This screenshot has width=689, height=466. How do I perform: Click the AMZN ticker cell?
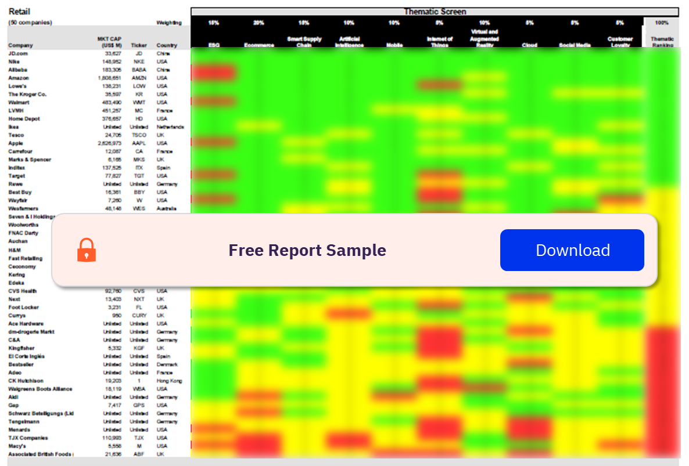click(139, 78)
